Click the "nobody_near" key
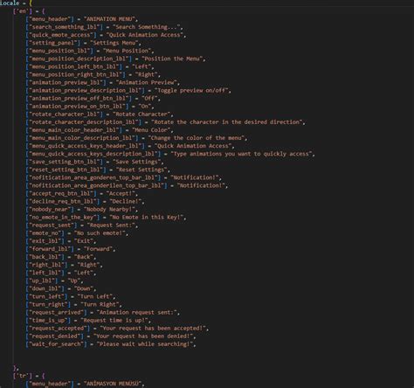The width and height of the screenshot is (414, 388). 50,209
